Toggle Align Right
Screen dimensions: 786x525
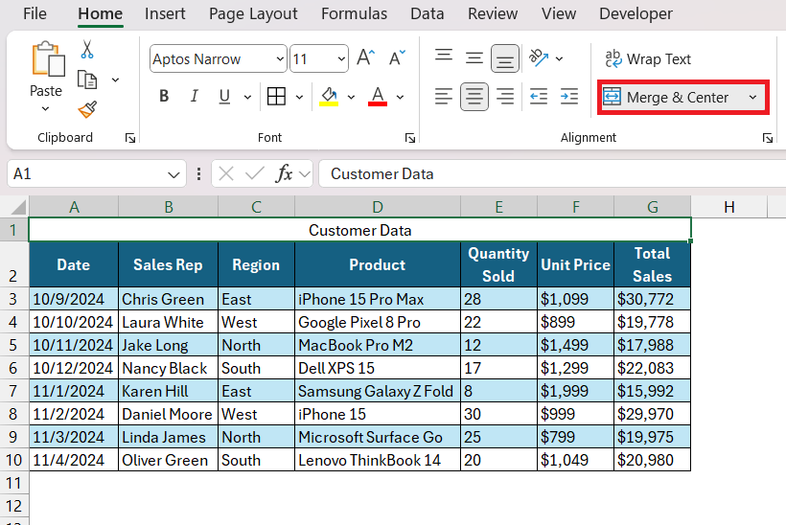pos(505,96)
